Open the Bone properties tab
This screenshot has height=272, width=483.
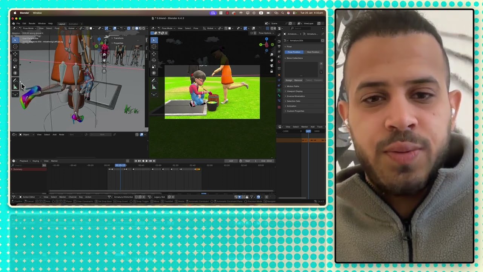click(279, 95)
